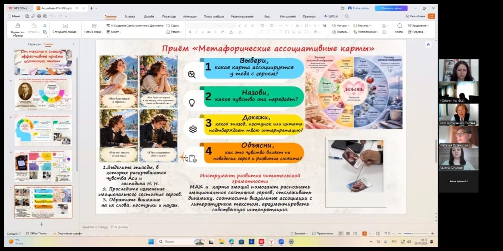The image size is (503, 251).
Task: Switch to the Вставка ribbon tab
Action: [x=129, y=17]
